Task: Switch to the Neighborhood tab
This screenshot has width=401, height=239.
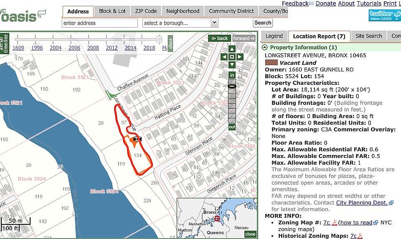Action: tap(183, 11)
